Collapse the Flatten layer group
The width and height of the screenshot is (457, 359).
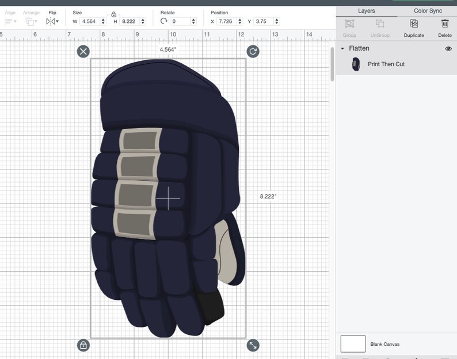coord(342,49)
